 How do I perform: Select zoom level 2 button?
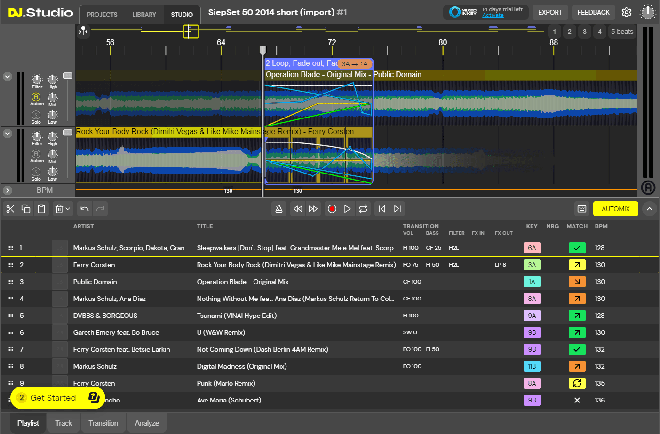click(x=570, y=32)
